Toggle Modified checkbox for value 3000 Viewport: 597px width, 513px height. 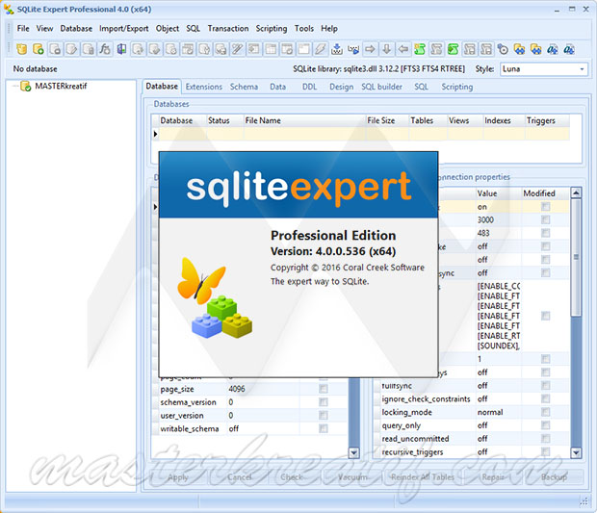[x=546, y=219]
